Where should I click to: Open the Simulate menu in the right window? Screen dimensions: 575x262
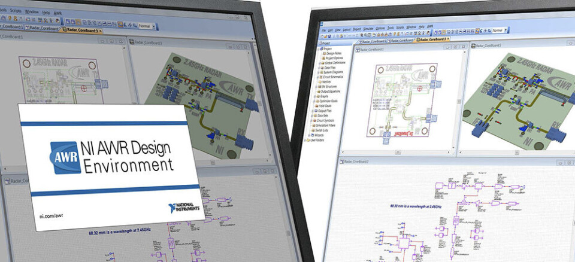click(368, 29)
